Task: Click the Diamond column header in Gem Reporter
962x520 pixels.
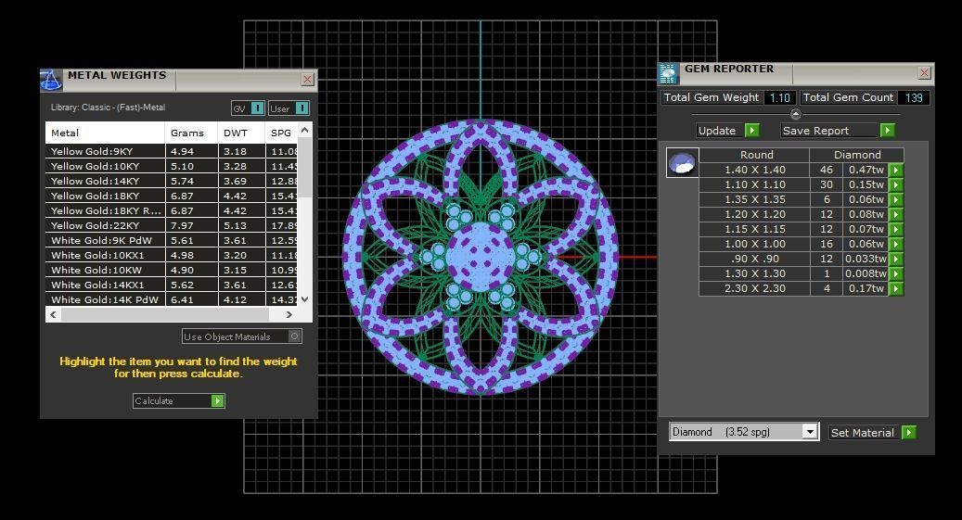Action: (856, 155)
